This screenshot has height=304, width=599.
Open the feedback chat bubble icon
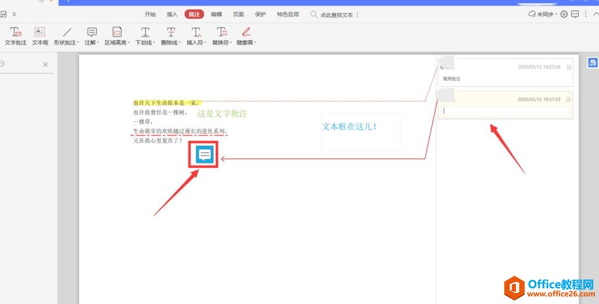click(575, 14)
